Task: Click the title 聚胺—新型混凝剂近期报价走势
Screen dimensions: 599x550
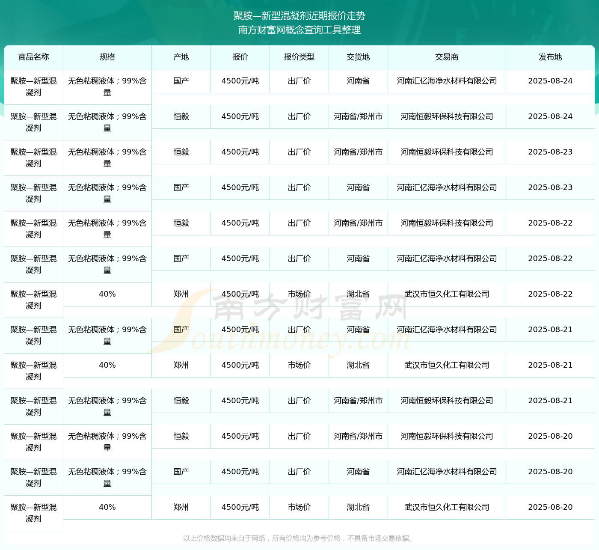Action: [299, 16]
